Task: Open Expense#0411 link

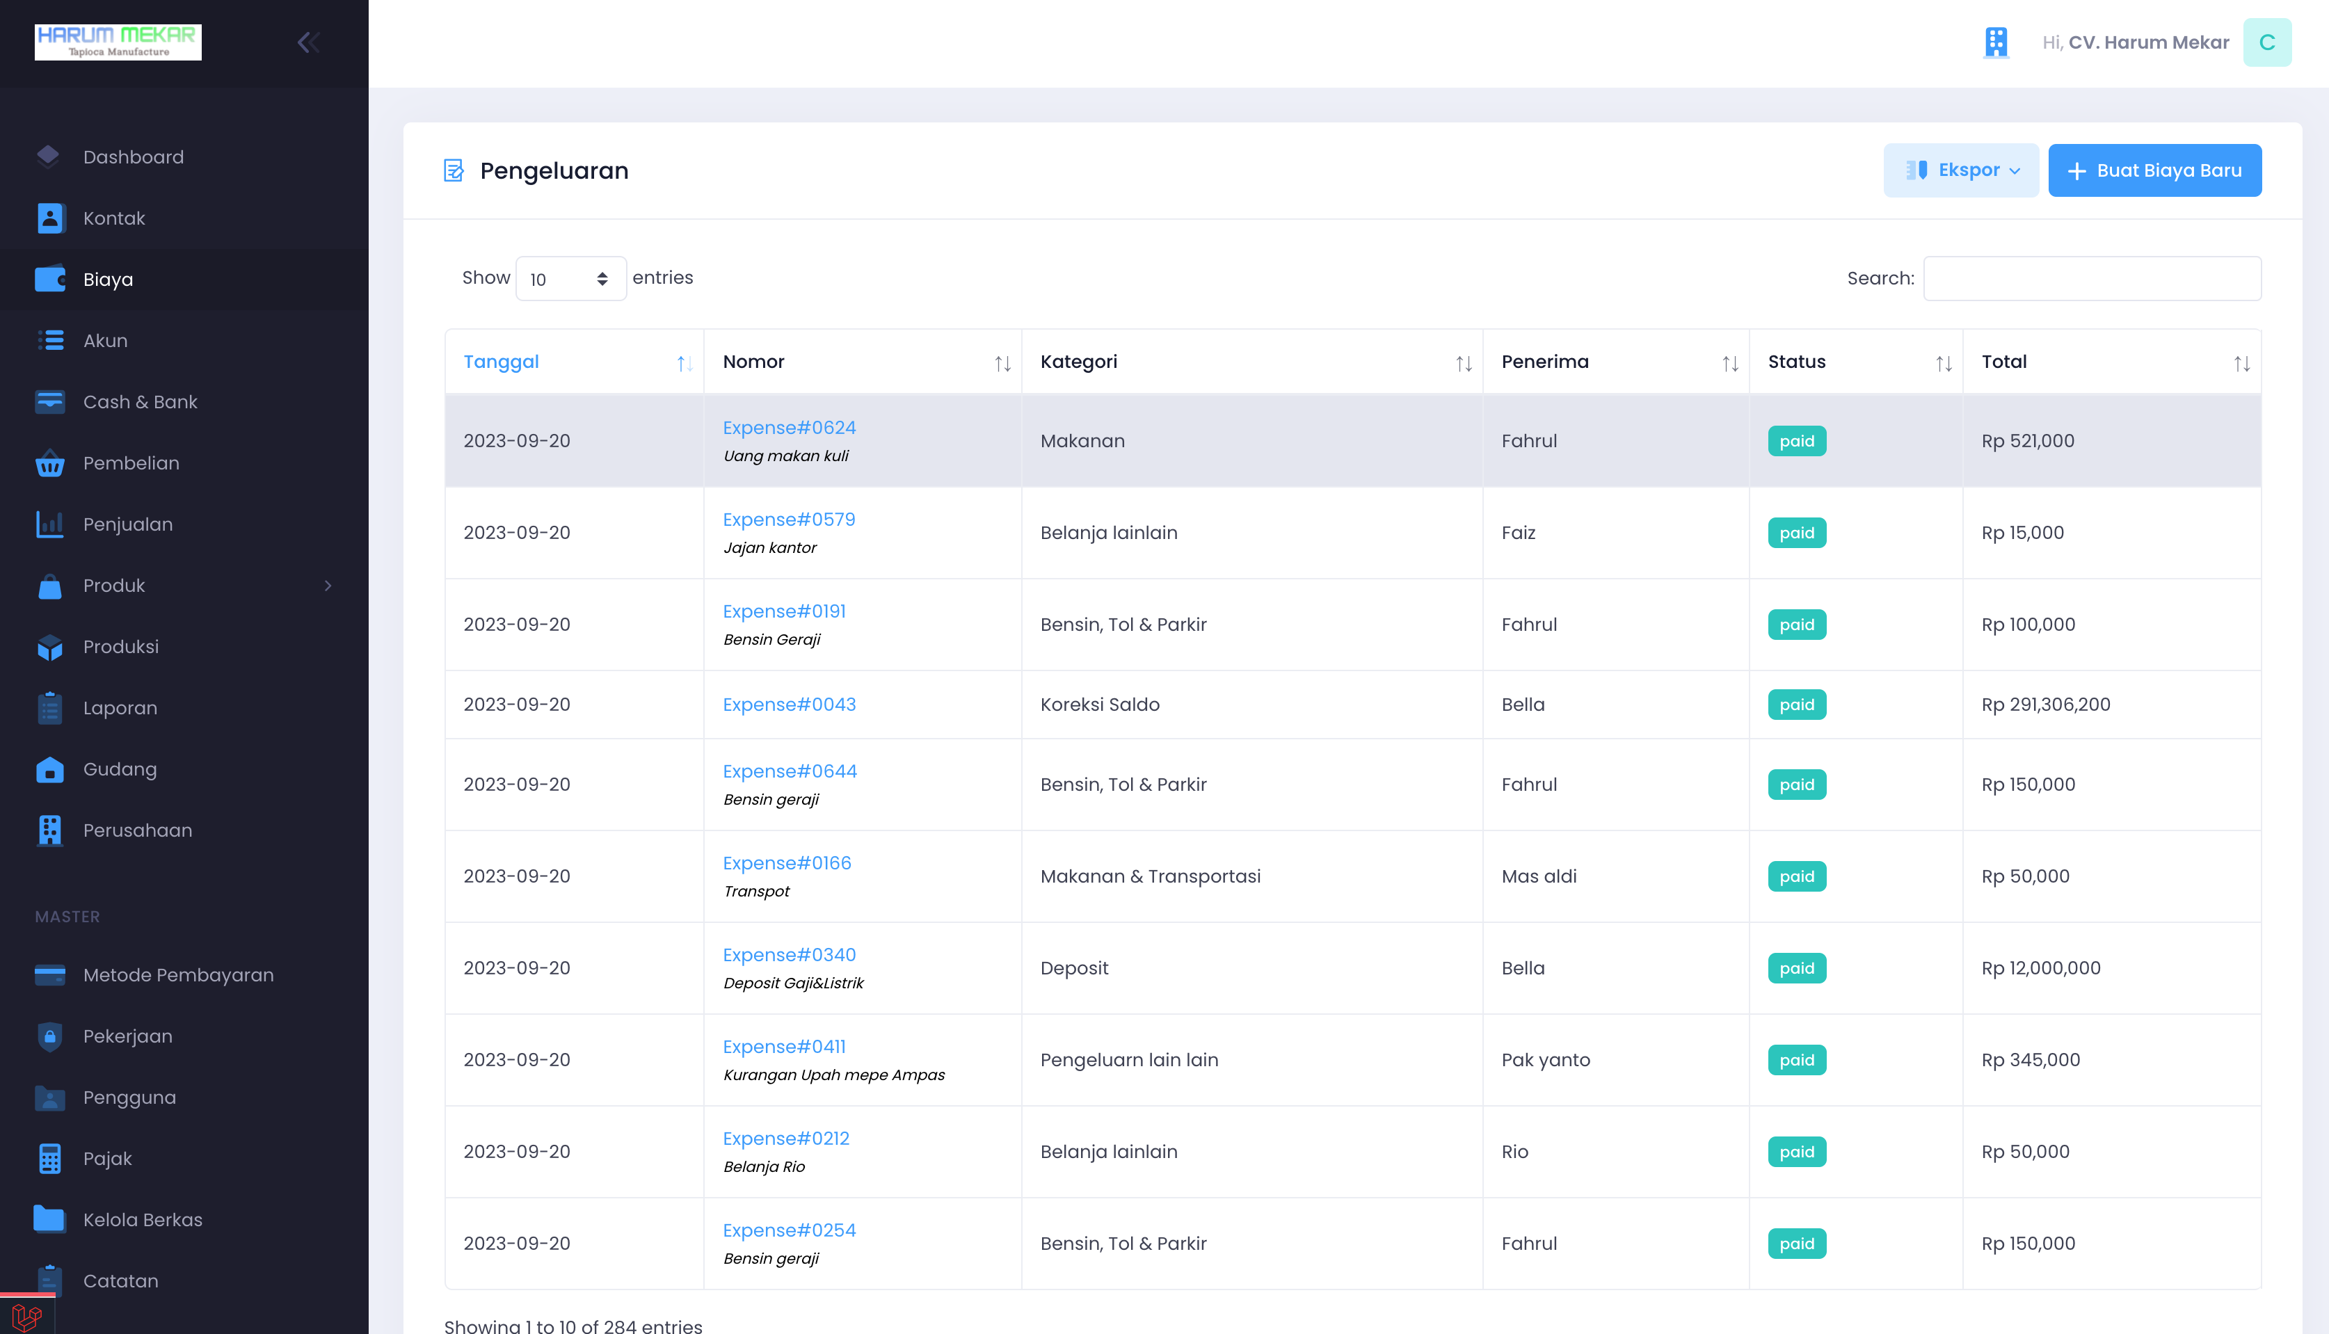Action: pos(784,1046)
